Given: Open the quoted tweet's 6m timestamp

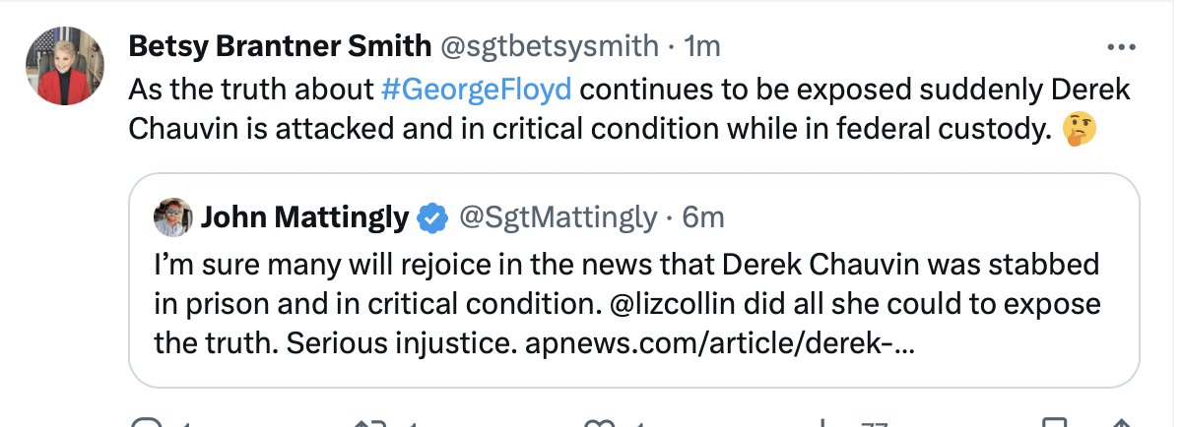Looking at the screenshot, I should (x=703, y=217).
